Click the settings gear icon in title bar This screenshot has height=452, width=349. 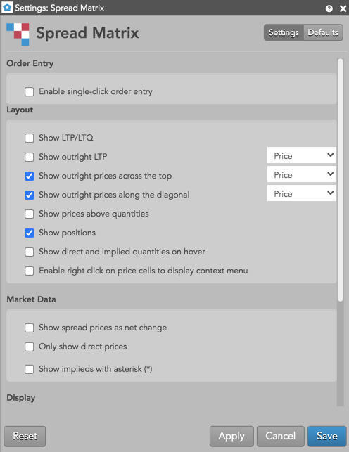7,7
